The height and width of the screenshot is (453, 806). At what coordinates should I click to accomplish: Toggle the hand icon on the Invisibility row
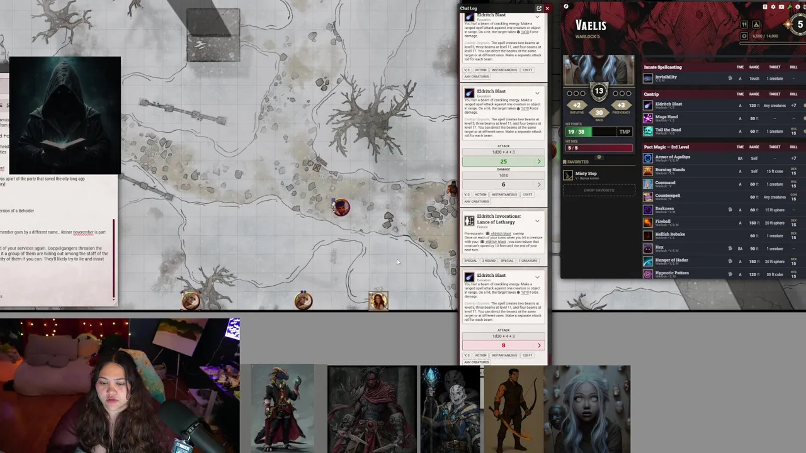pos(730,79)
